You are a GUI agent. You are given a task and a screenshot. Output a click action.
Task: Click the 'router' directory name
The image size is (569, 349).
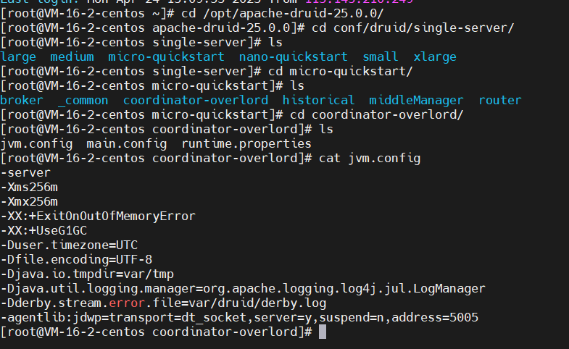tap(499, 100)
